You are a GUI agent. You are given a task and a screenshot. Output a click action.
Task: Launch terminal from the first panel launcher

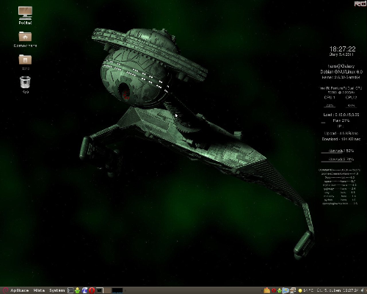click(70, 290)
